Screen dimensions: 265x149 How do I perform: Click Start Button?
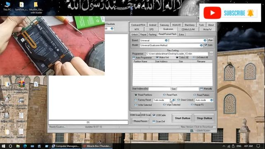(182, 118)
